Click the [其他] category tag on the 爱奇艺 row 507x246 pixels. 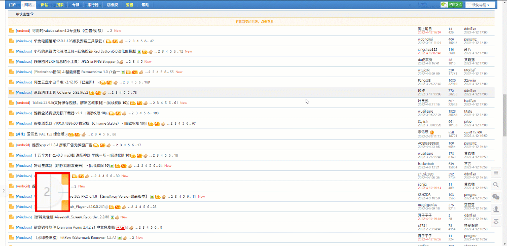[x=20, y=134]
